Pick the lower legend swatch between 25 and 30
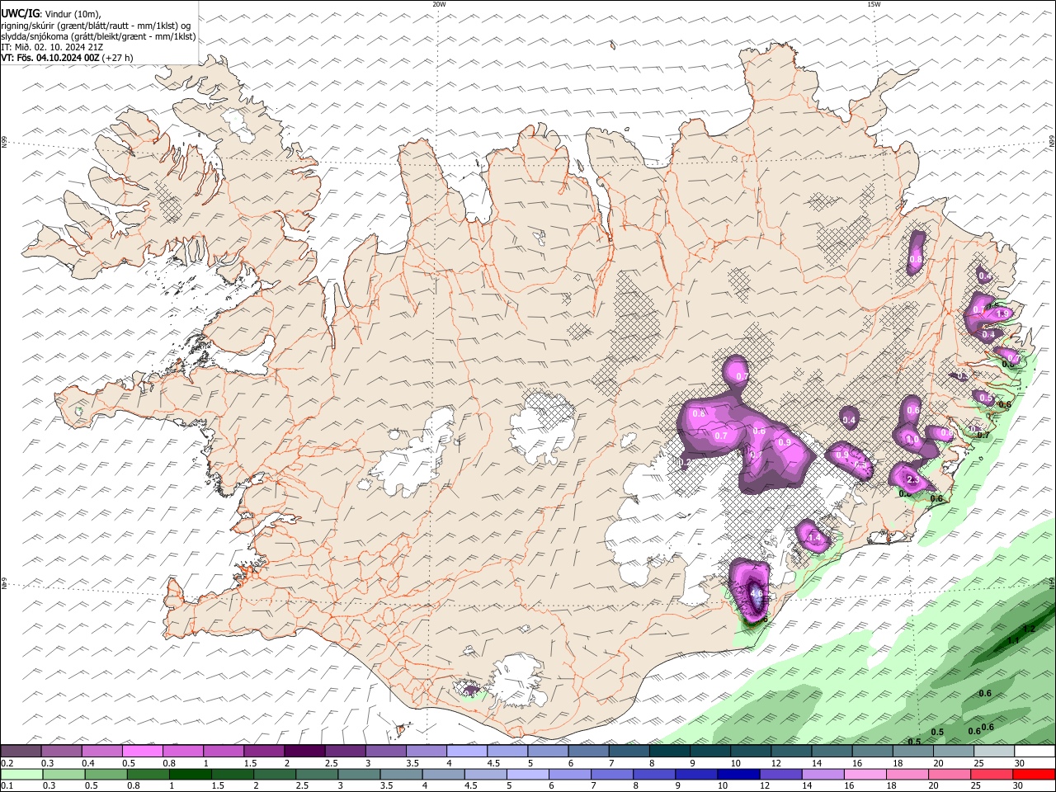 [992, 775]
